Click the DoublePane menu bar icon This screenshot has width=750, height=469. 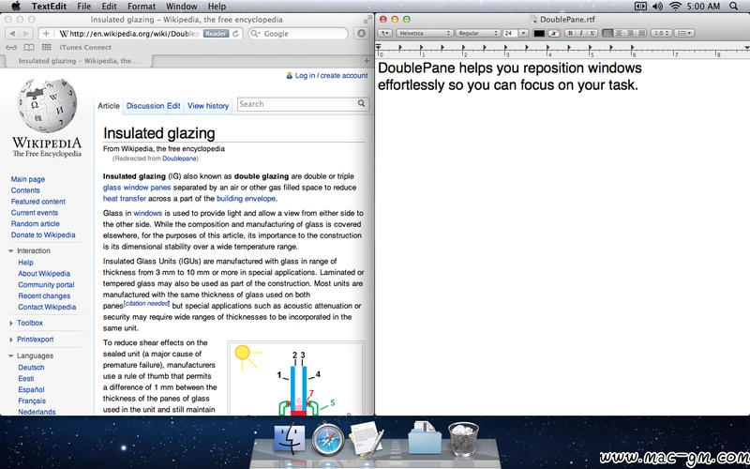(x=640, y=7)
